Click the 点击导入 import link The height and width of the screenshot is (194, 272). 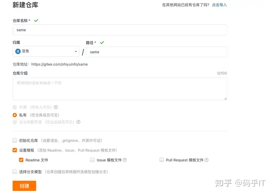pos(219,5)
